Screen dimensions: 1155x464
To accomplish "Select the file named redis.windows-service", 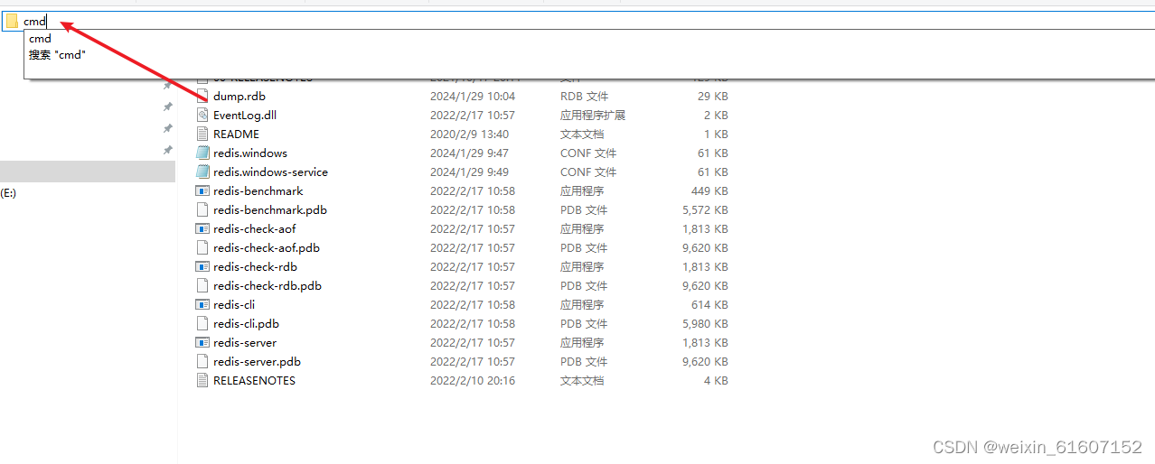I will pyautogui.click(x=270, y=172).
